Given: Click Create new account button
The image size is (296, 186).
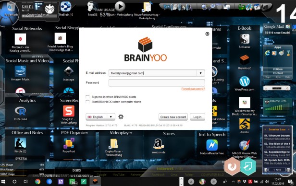Looking at the screenshot, I should tap(173, 117).
